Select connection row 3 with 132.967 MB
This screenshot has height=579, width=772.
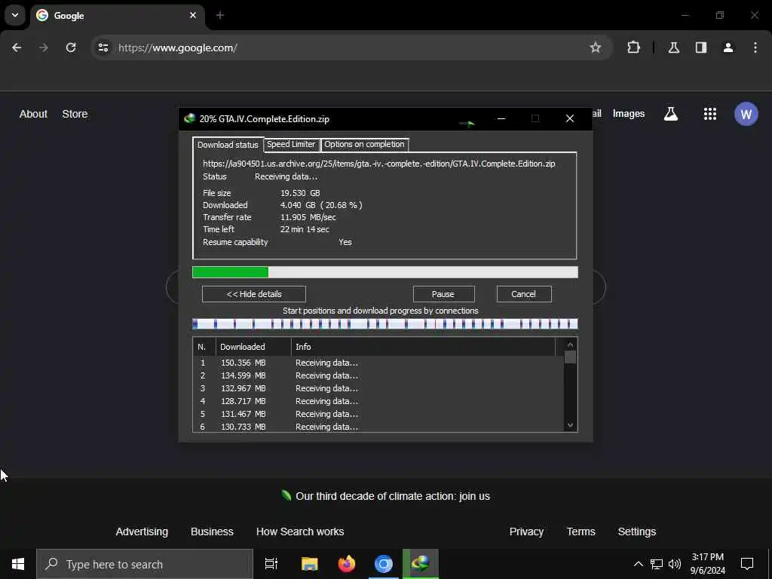(378, 388)
